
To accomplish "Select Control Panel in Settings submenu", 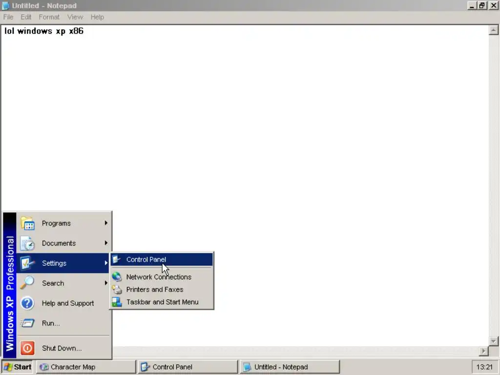I will click(x=162, y=259).
